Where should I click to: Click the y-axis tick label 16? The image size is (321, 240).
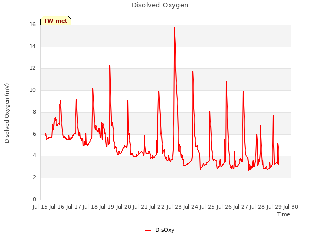32,25
